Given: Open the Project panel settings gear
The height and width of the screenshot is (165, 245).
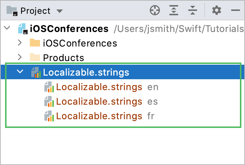Looking at the screenshot, I should pyautogui.click(x=217, y=11).
